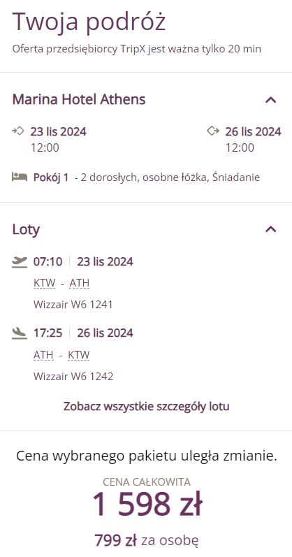Collapse the Marina Hotel Athens section
This screenshot has width=292, height=557.
(x=270, y=100)
